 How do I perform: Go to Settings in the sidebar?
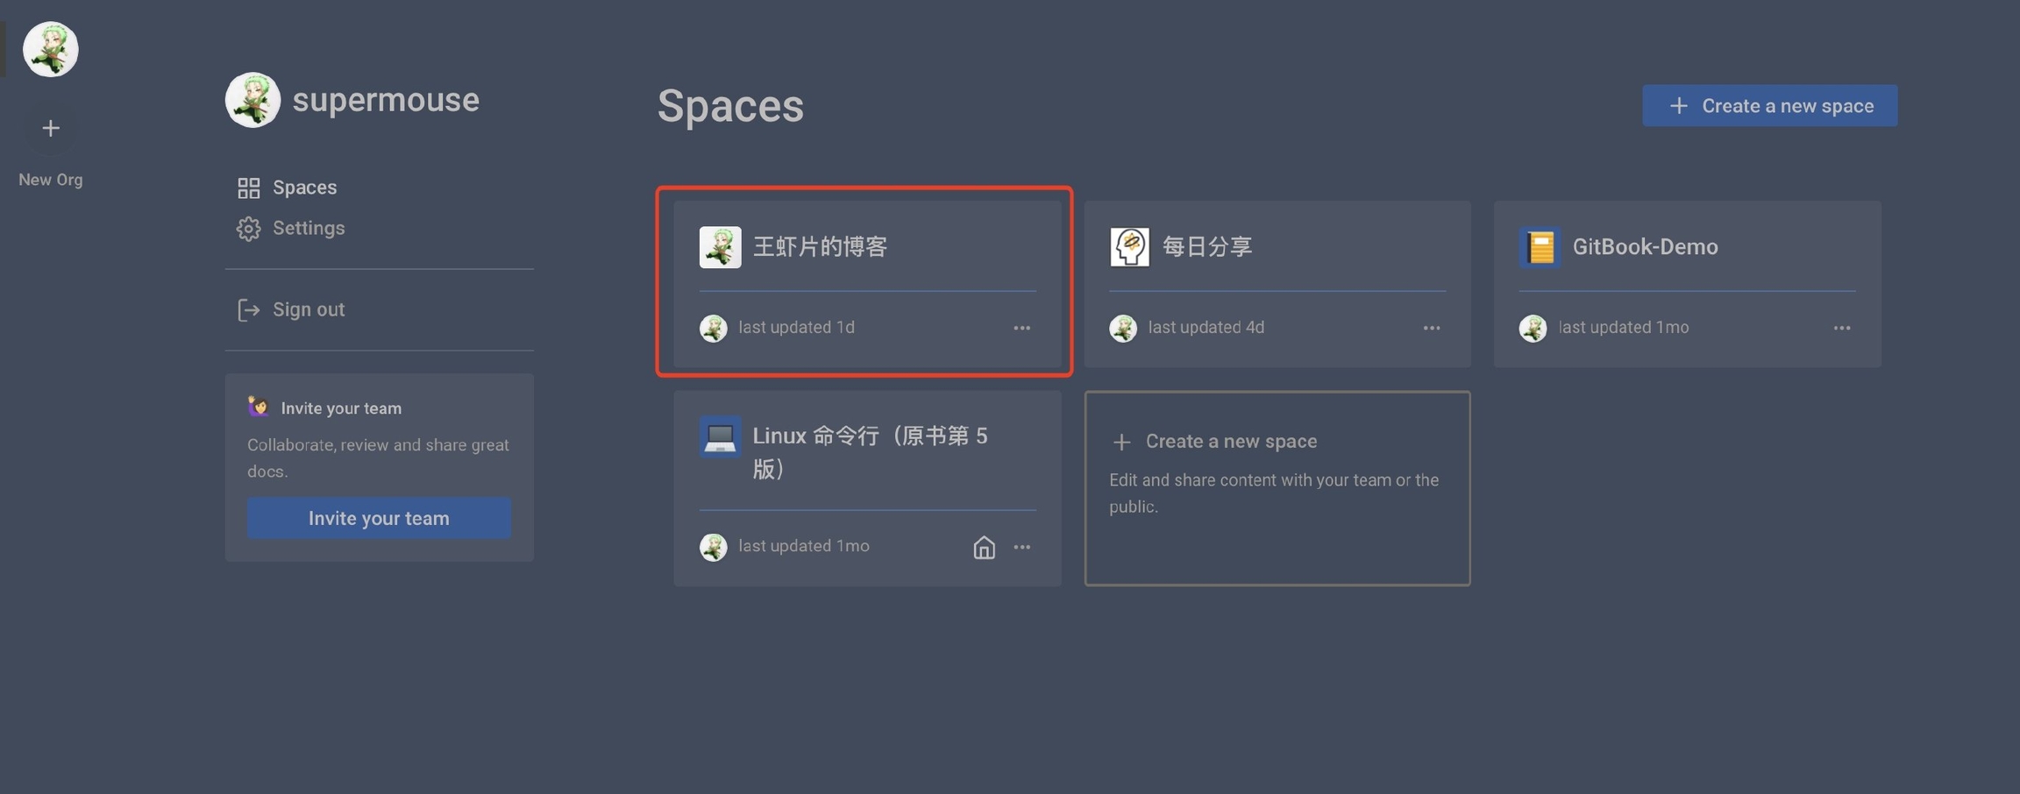click(308, 228)
